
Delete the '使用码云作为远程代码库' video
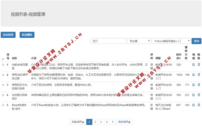click(199, 85)
